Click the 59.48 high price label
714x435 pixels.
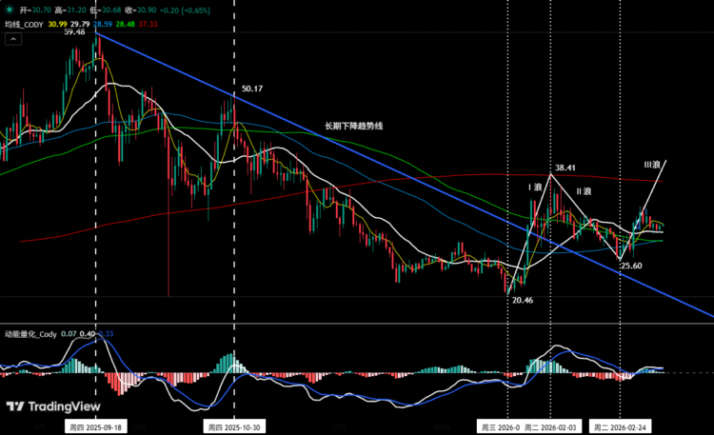74,31
